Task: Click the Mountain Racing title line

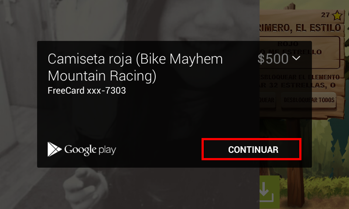Action: [x=102, y=76]
